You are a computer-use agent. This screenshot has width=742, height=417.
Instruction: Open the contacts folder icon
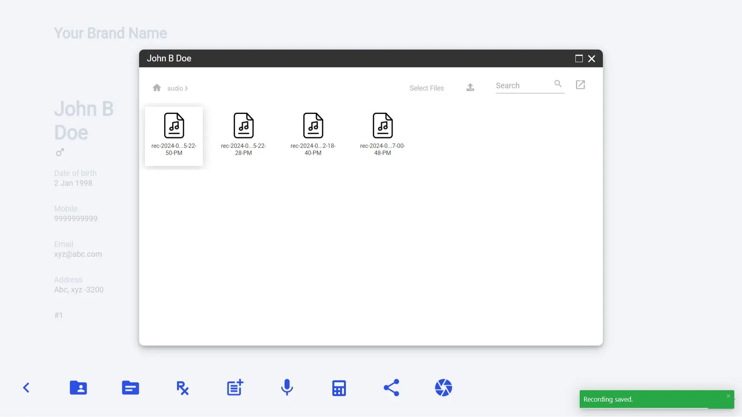pyautogui.click(x=78, y=388)
